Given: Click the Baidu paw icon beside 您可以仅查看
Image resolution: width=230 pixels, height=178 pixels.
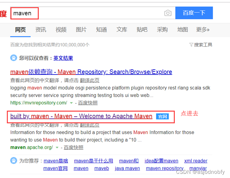Looking at the screenshot, I should 14,58.
